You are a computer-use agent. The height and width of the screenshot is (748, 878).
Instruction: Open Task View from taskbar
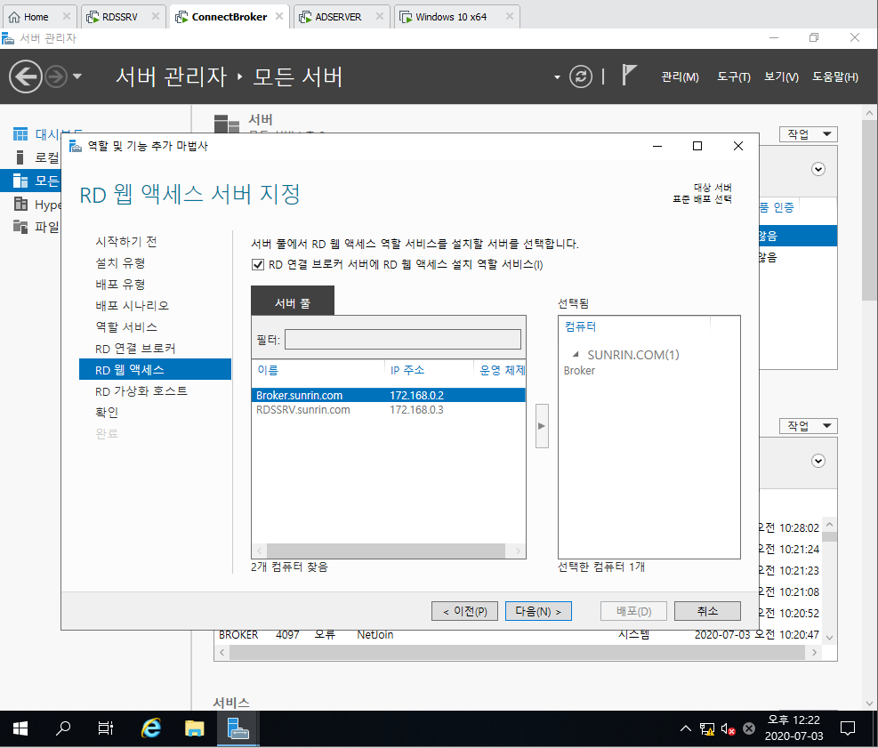coord(105,728)
